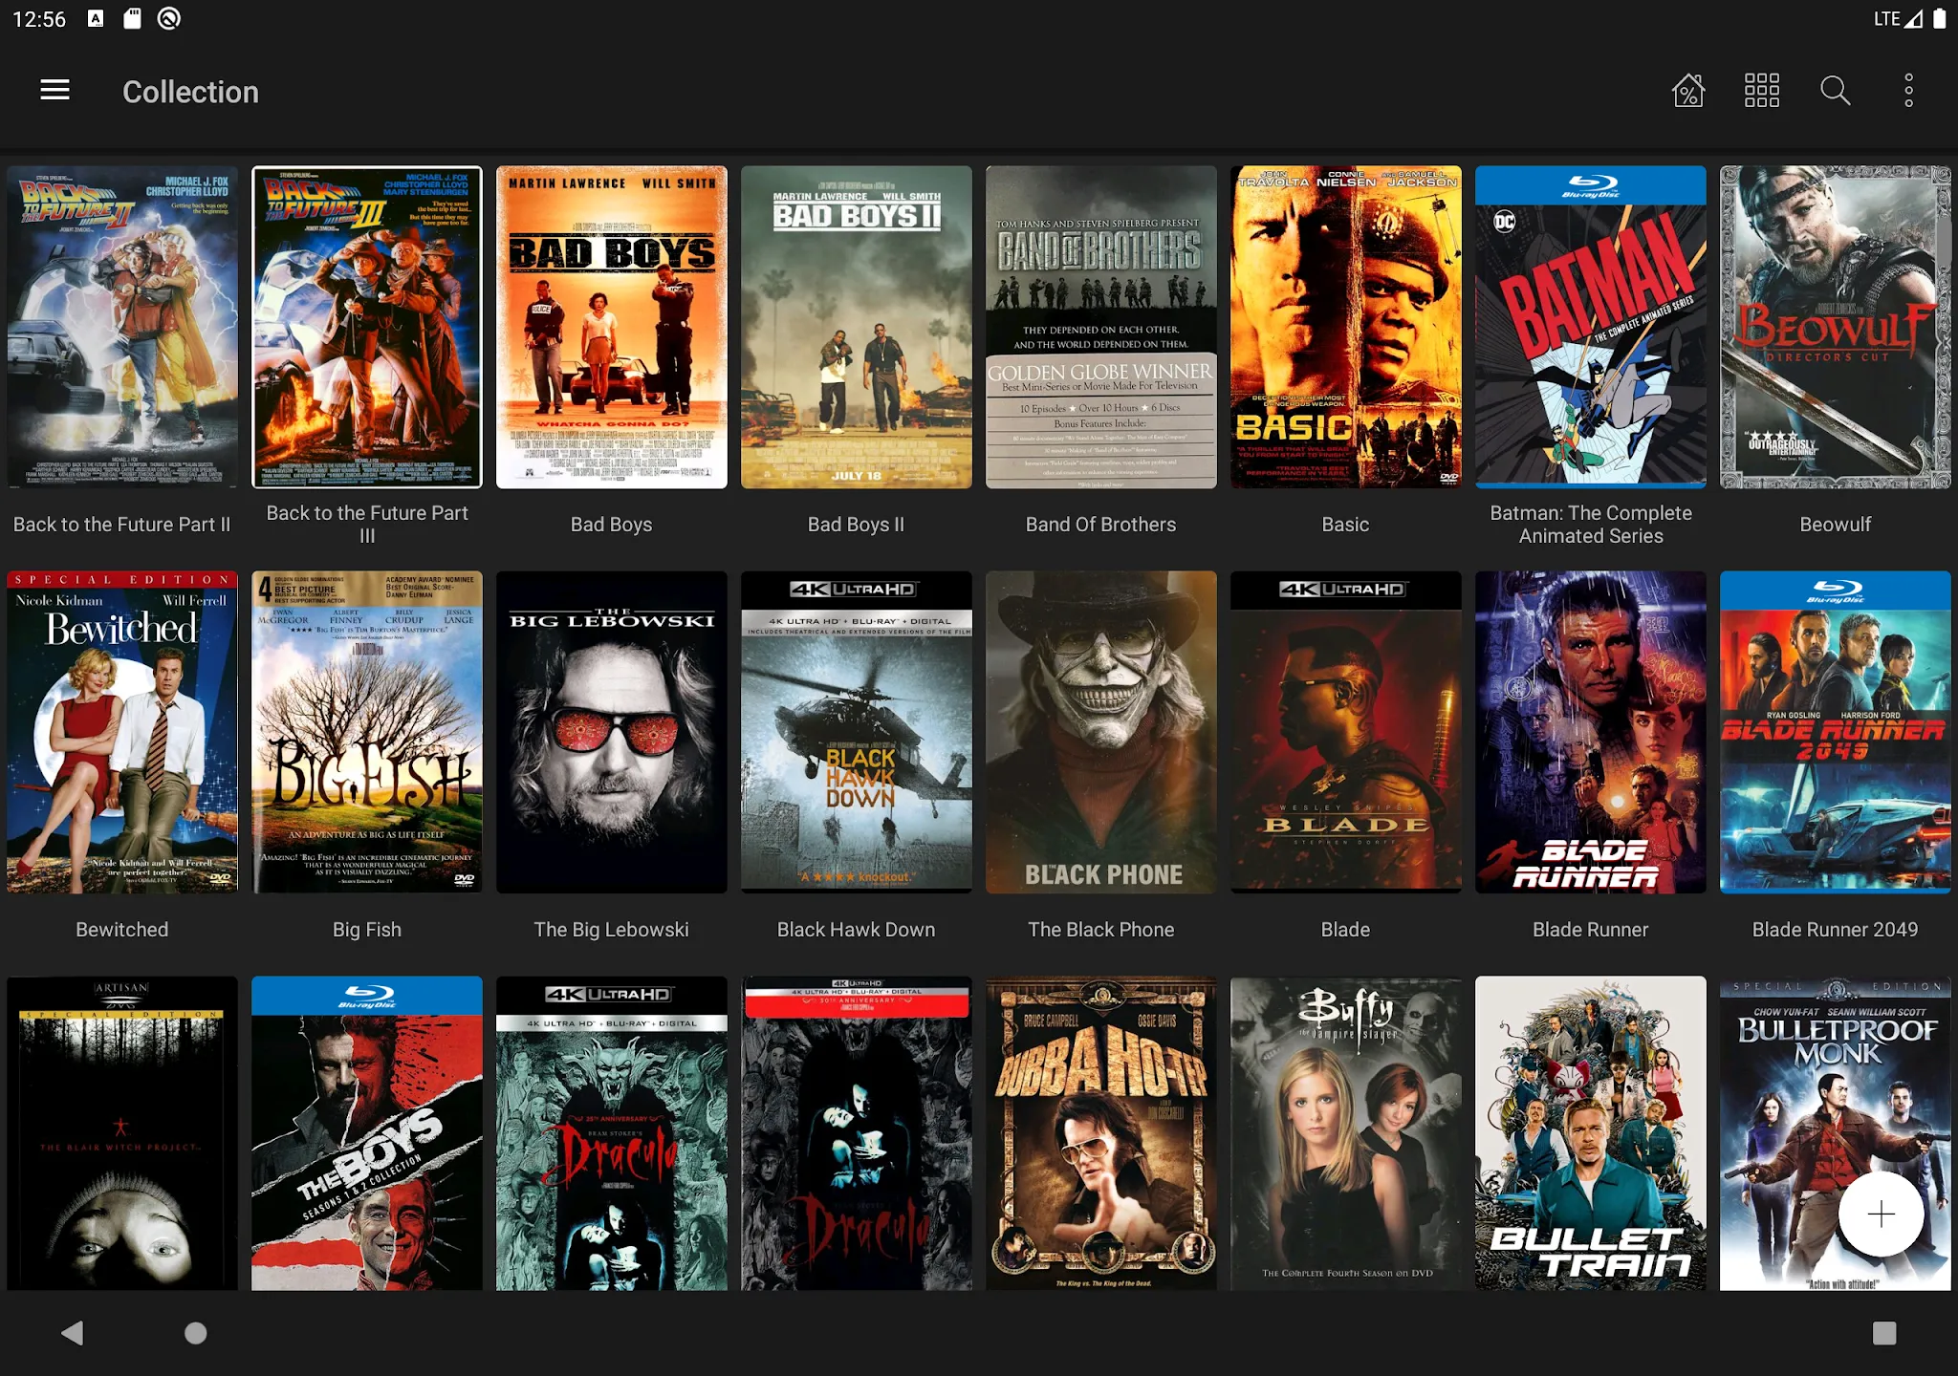The image size is (1958, 1376).
Task: Open Batman Complete Animated Series cover
Action: pyautogui.click(x=1591, y=327)
